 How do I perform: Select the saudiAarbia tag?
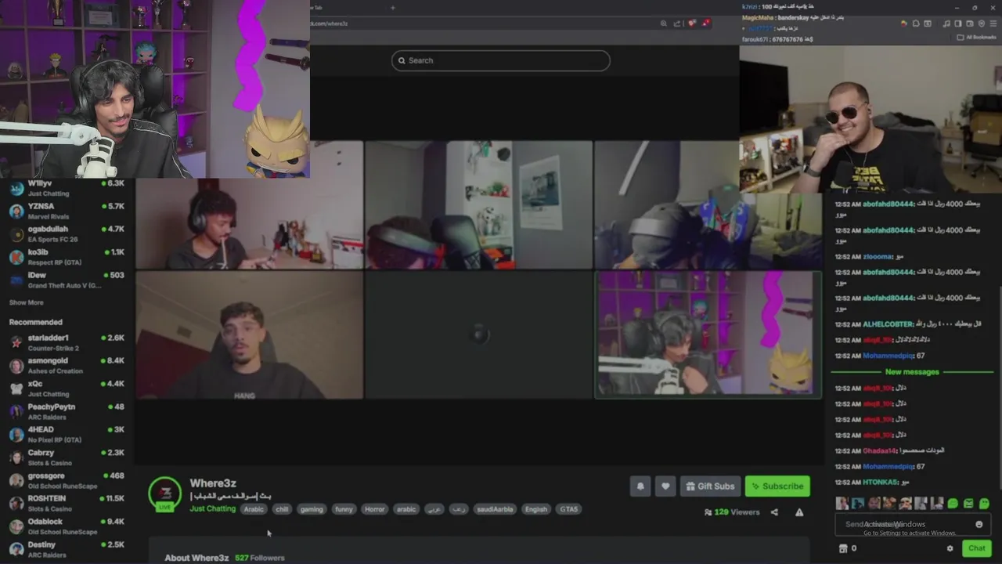tap(495, 509)
